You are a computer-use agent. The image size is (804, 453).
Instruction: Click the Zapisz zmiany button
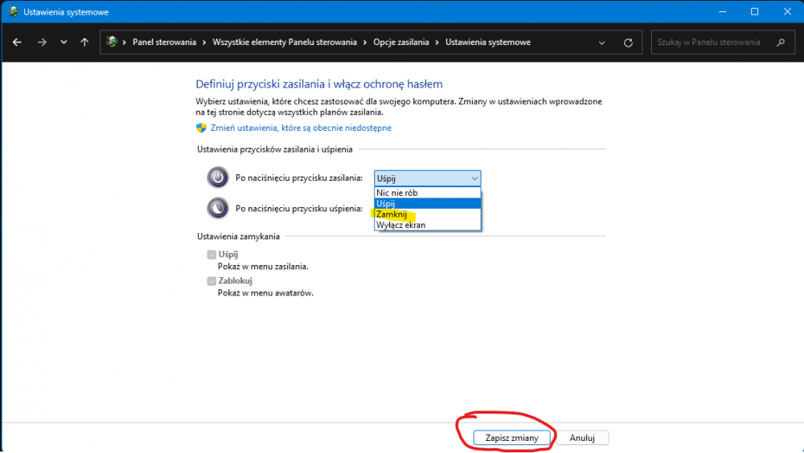(x=511, y=438)
